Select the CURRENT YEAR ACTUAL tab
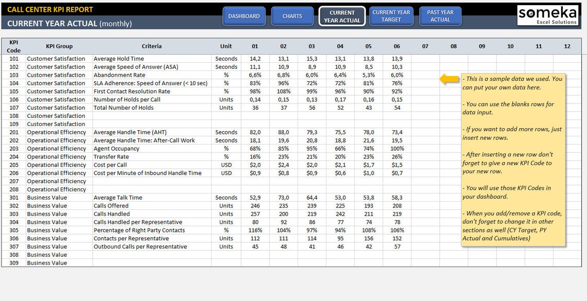The height and width of the screenshot is (301, 587). (x=342, y=16)
